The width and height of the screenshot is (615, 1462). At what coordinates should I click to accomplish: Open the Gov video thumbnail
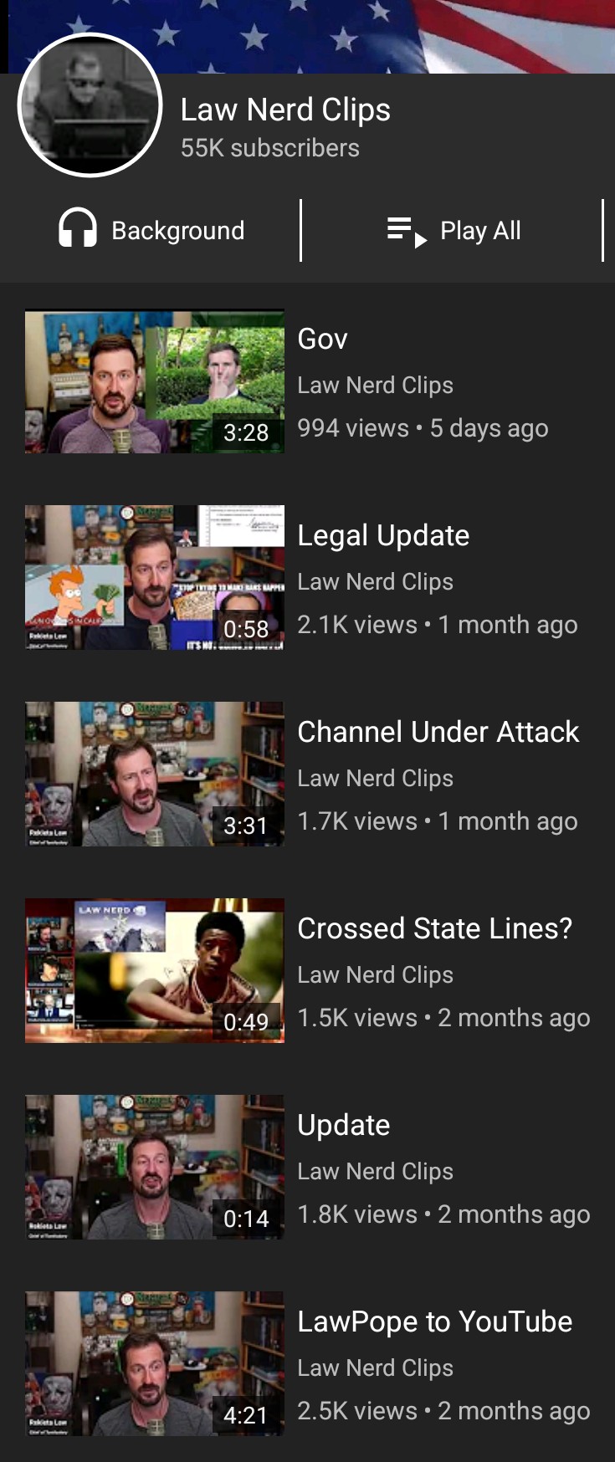pos(155,381)
